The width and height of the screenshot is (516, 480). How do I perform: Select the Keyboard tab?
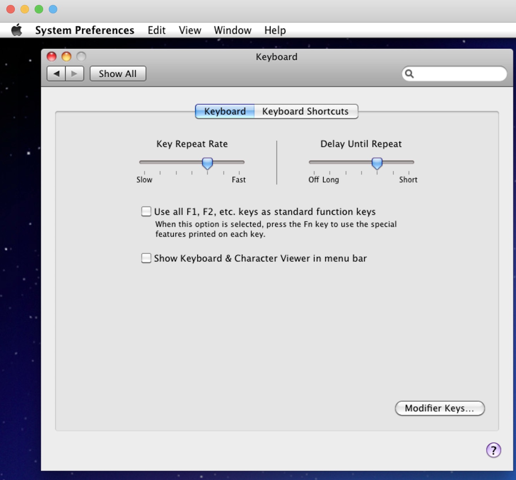click(225, 111)
